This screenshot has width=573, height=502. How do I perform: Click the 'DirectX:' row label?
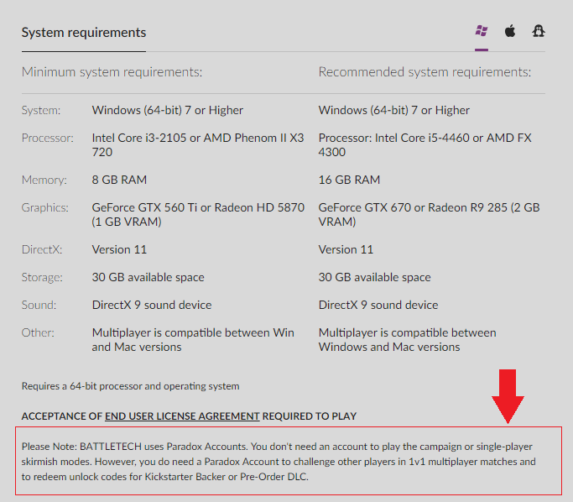pyautogui.click(x=42, y=249)
